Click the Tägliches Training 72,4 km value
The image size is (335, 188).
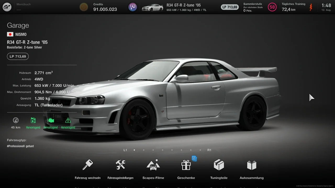[289, 10]
